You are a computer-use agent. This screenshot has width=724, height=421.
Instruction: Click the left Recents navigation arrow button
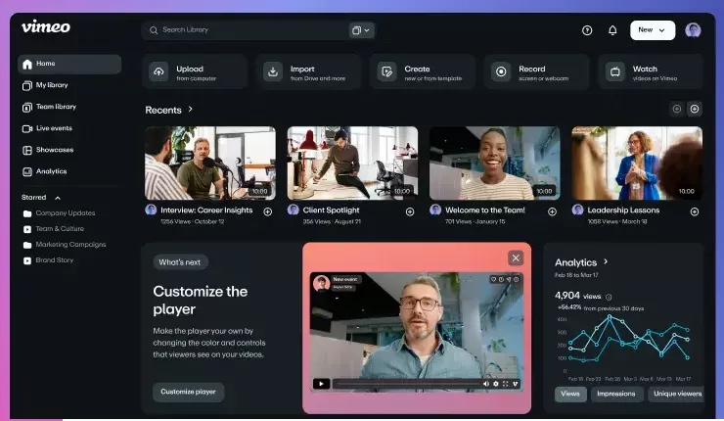676,109
